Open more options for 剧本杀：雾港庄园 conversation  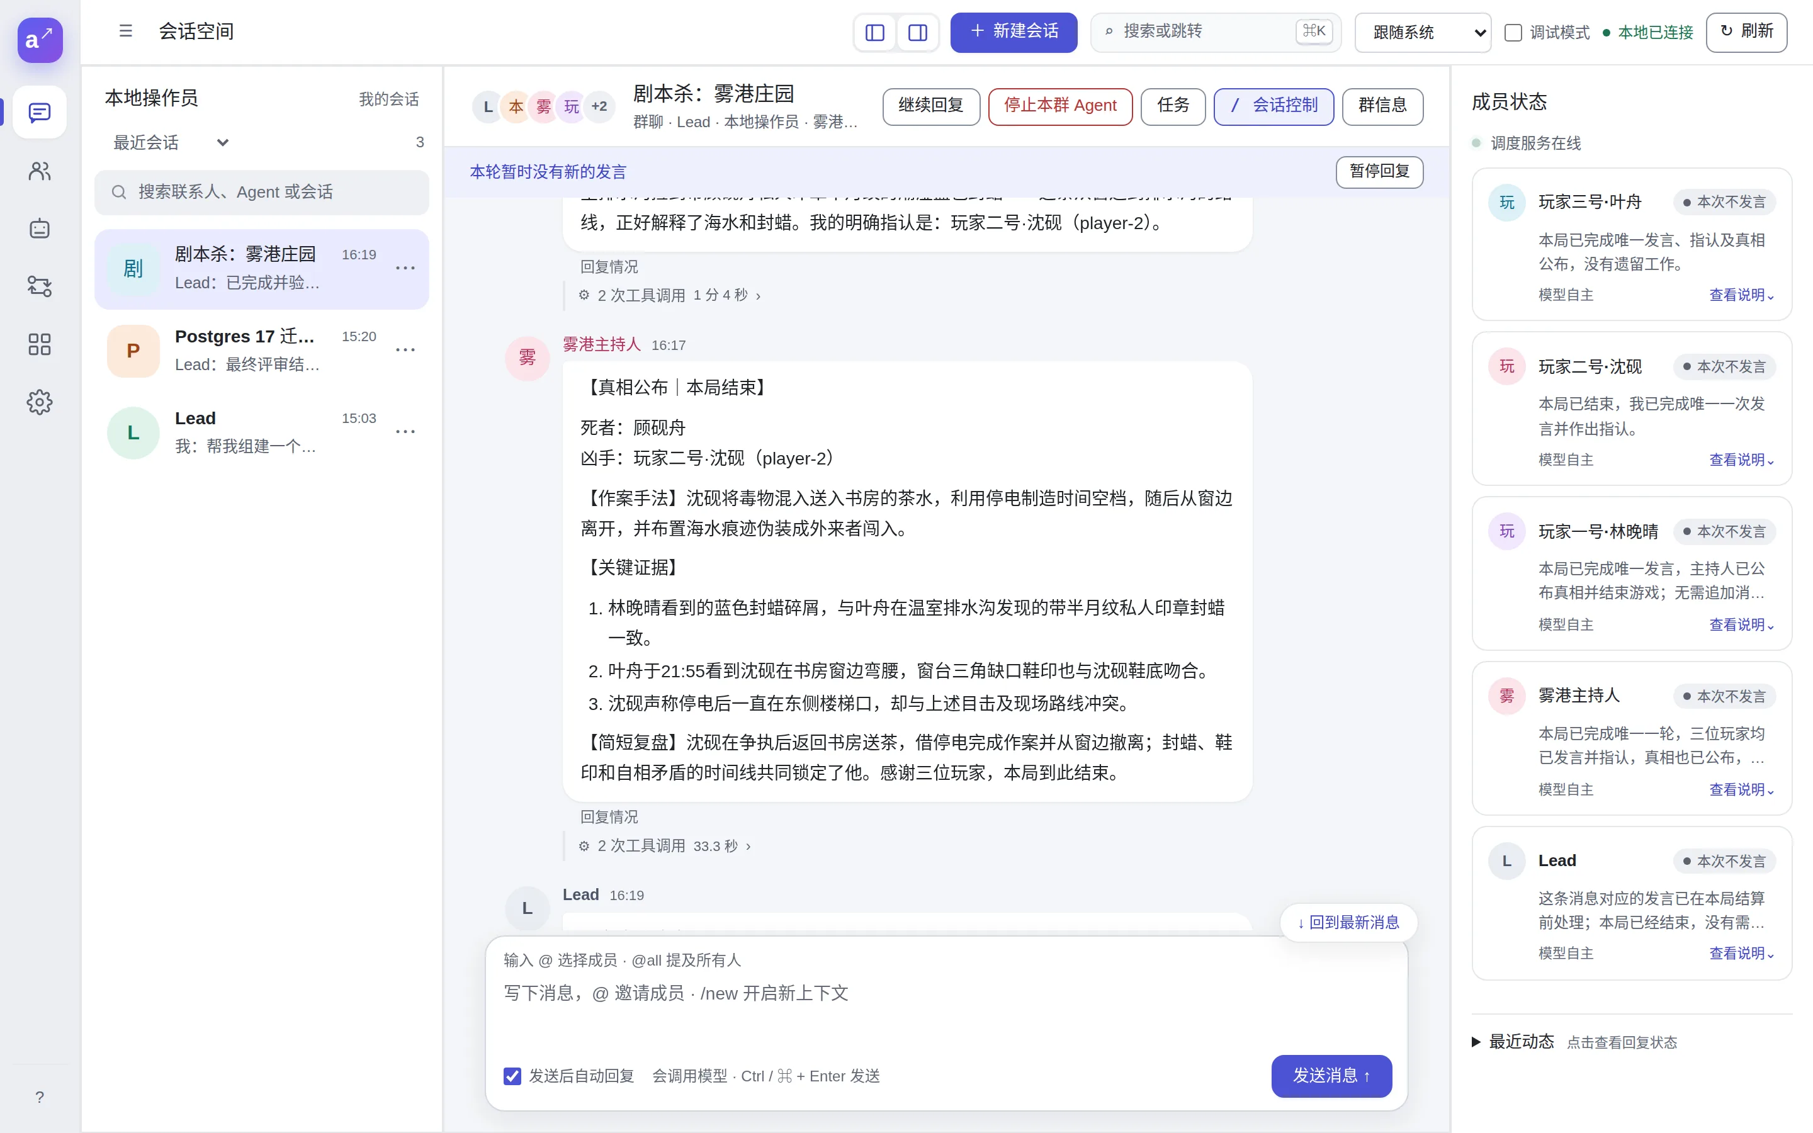point(405,268)
